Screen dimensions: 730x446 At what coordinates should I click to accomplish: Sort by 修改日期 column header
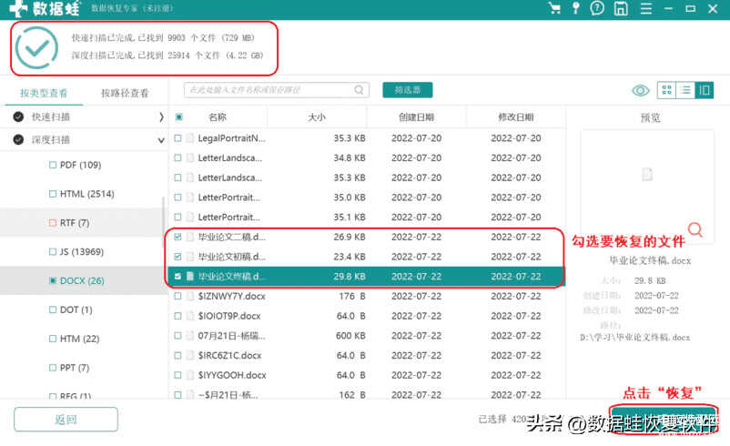click(x=516, y=117)
